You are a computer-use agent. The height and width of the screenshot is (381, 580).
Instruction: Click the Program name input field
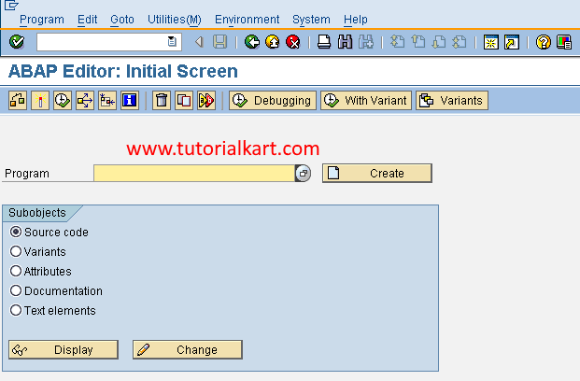pyautogui.click(x=194, y=173)
